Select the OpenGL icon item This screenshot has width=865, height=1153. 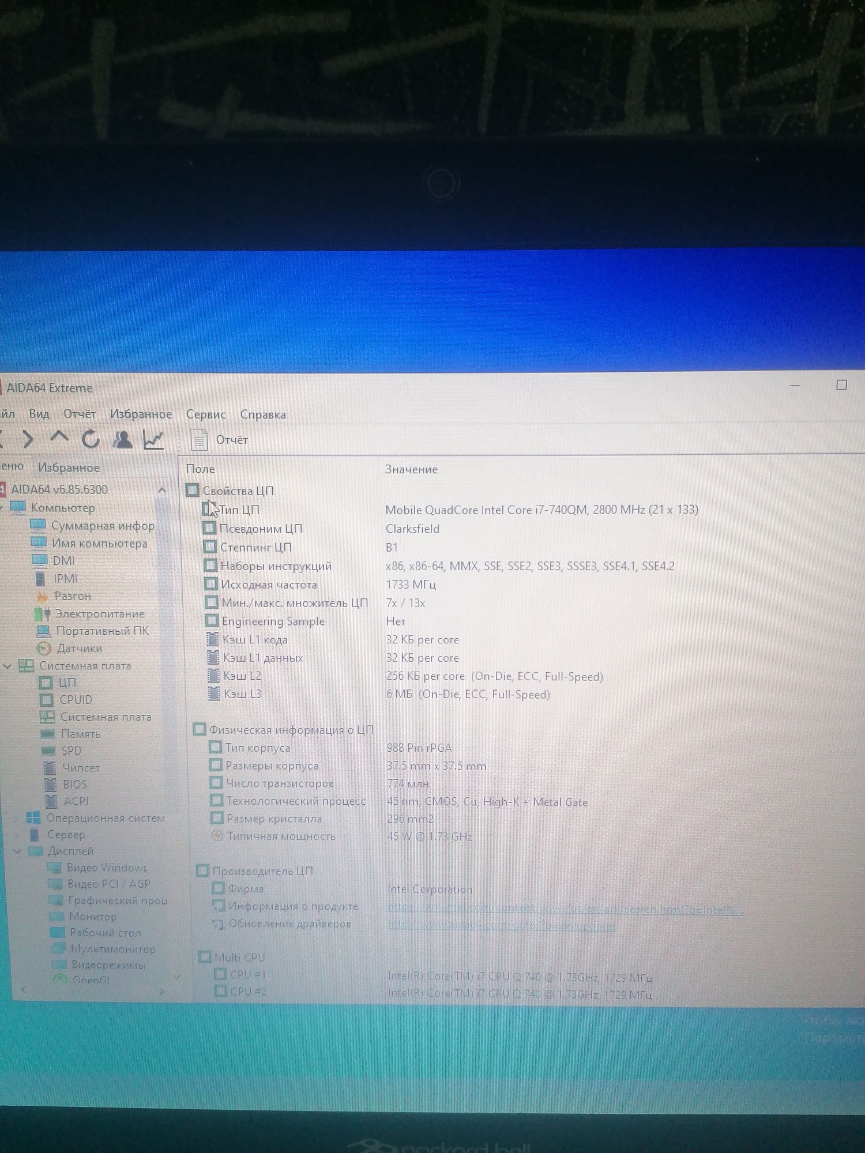pos(60,979)
